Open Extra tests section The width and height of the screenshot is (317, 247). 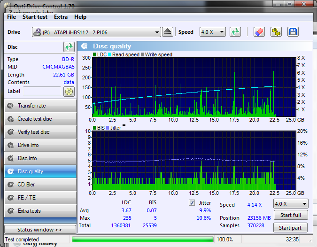click(40, 211)
